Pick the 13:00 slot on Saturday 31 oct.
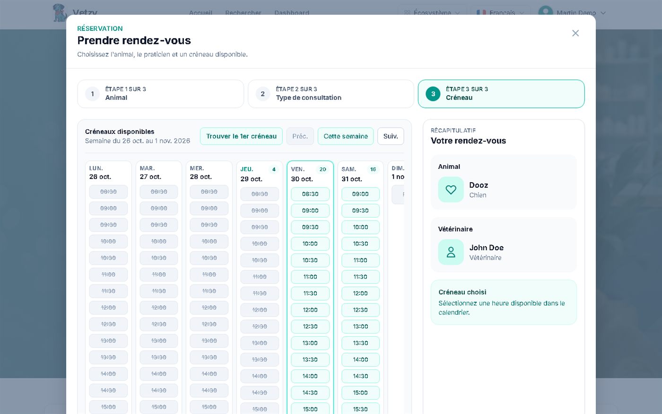 tap(360, 326)
